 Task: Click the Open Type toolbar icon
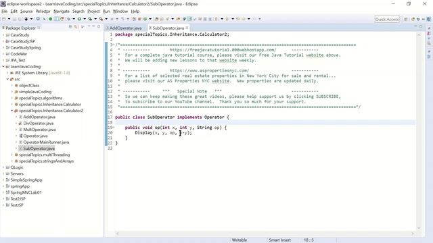click(x=156, y=19)
